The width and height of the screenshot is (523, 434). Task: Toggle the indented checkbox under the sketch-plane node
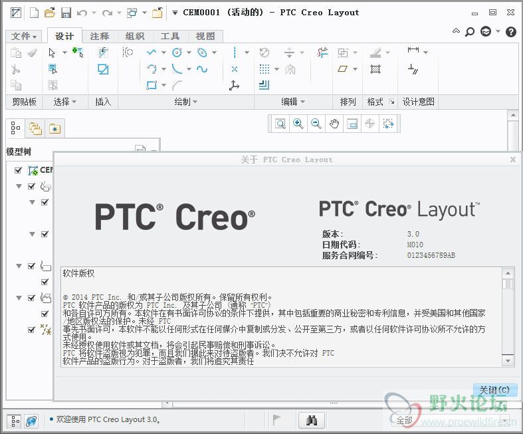(x=45, y=282)
